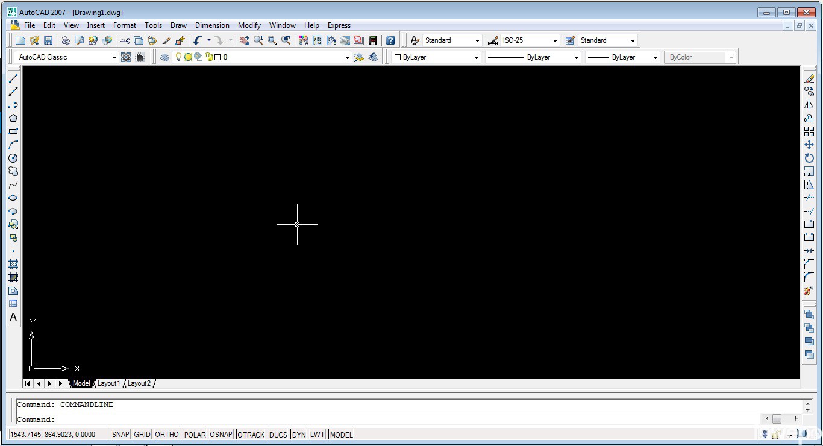823x446 pixels.
Task: Select the Rotate tool
Action: [809, 158]
